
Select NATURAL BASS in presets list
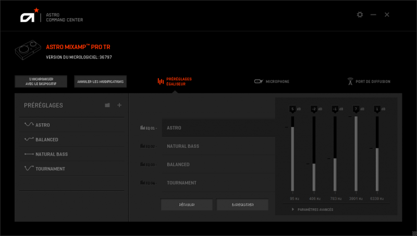71,154
